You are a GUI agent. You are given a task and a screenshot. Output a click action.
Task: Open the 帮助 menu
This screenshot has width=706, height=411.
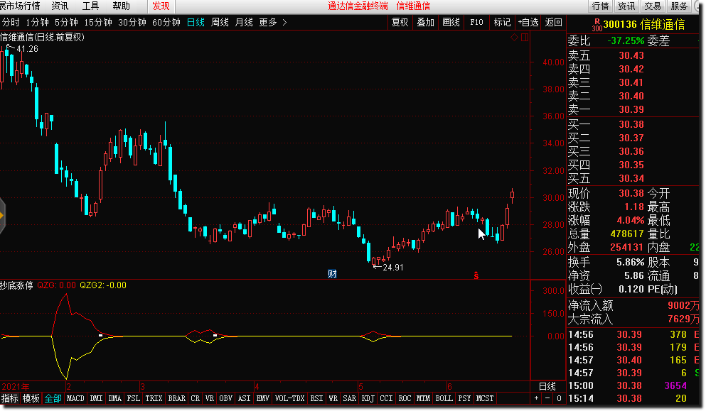(121, 6)
